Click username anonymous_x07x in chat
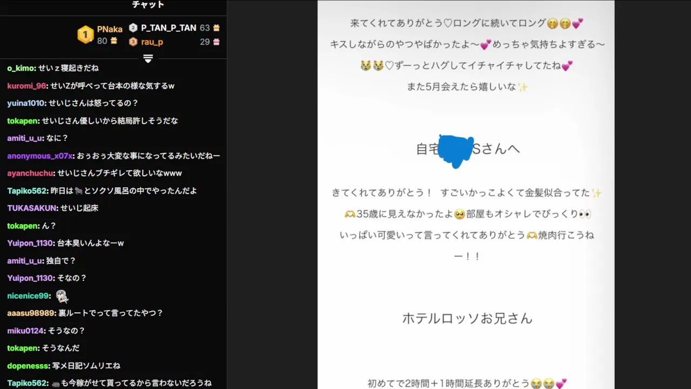 pos(39,156)
